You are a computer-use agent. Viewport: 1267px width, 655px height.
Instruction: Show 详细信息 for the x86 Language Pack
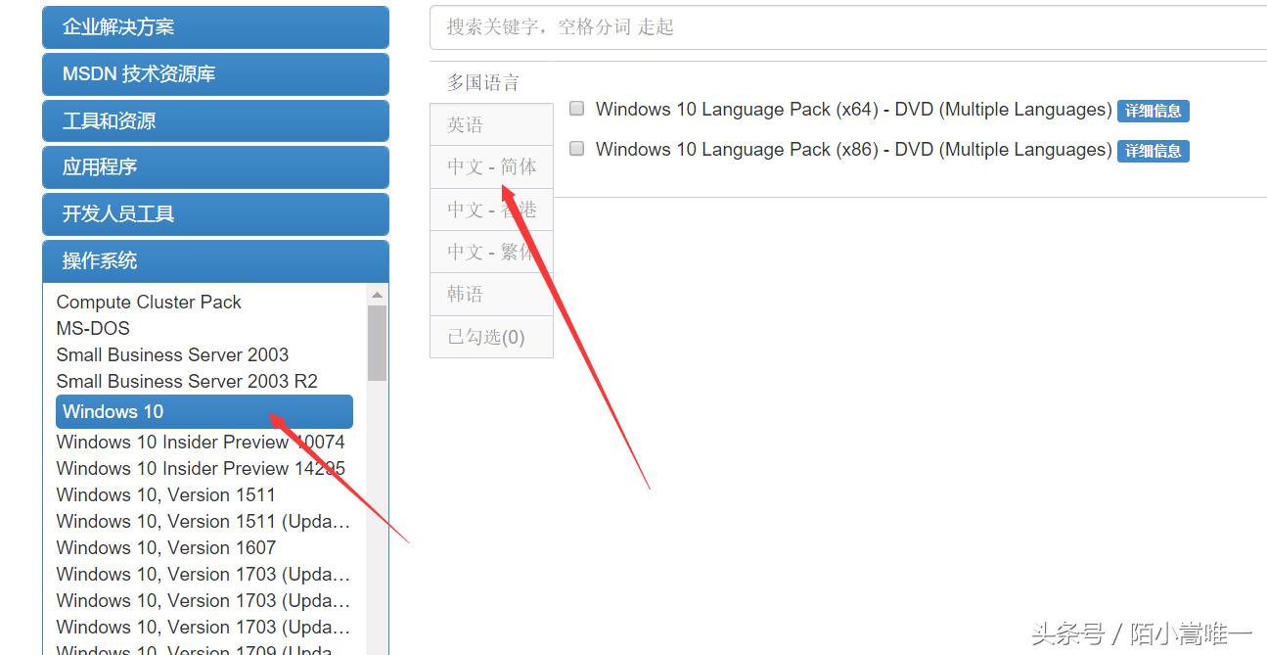click(1153, 151)
